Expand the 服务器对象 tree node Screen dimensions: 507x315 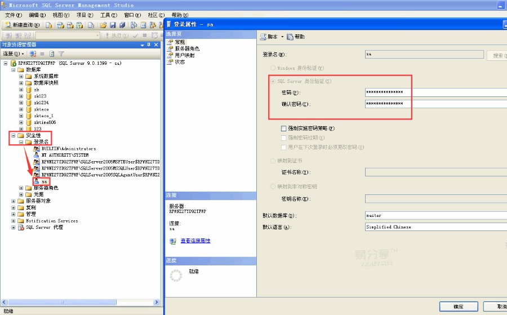coord(14,201)
